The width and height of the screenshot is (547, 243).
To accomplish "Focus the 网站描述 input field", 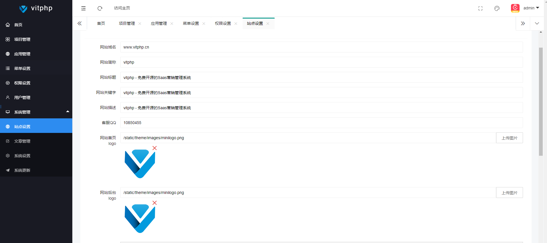I will pos(322,108).
